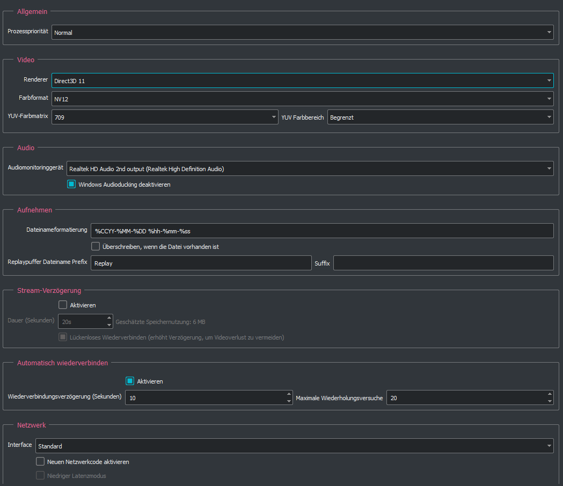Increase Maximale Wiederholungsversuche with up arrow
The height and width of the screenshot is (486, 563).
[549, 394]
